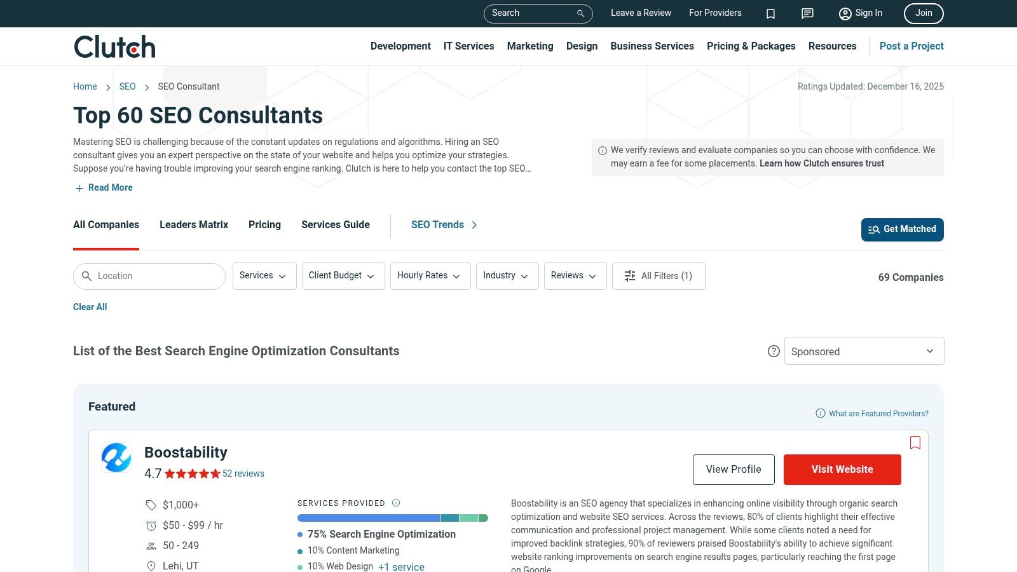Click the people icon beside 50 - 249
Image resolution: width=1017 pixels, height=572 pixels.
pos(151,546)
